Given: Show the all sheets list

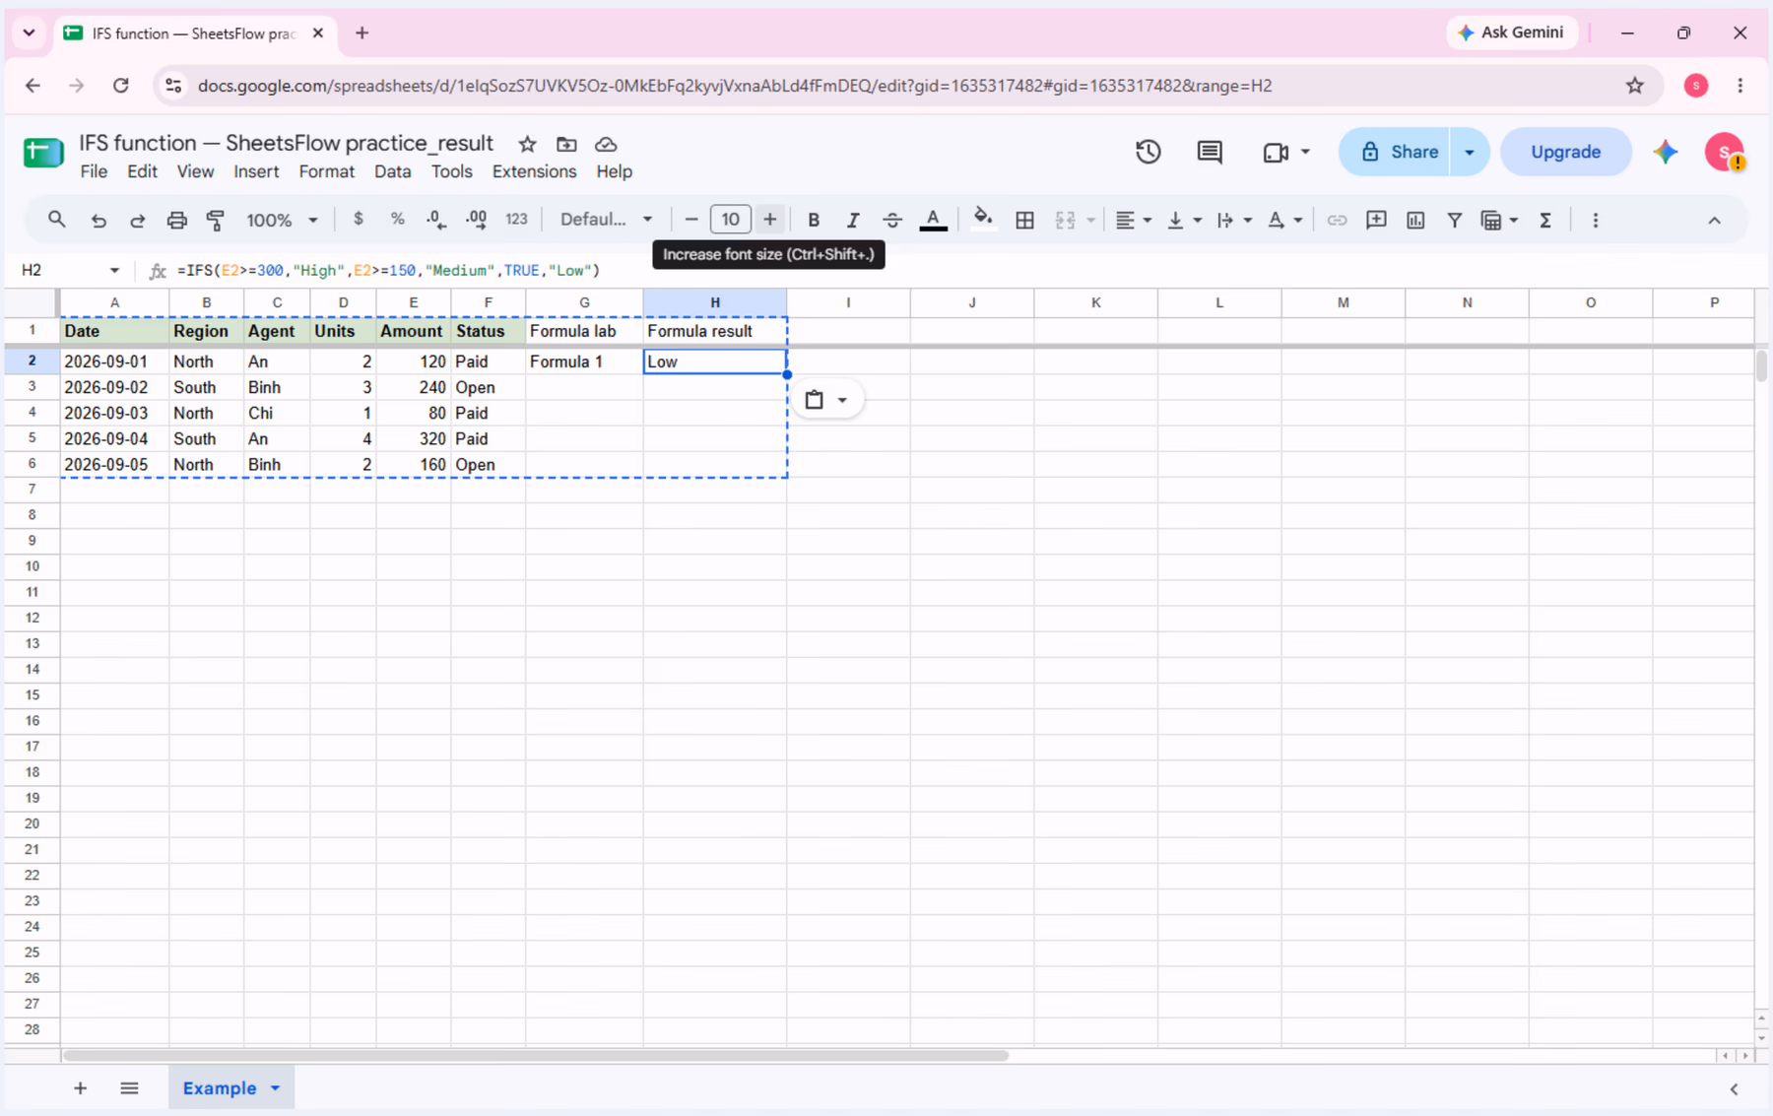Looking at the screenshot, I should click(x=129, y=1087).
